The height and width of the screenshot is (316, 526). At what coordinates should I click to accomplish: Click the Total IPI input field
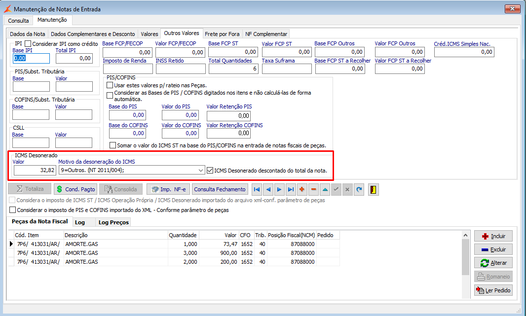(74, 58)
